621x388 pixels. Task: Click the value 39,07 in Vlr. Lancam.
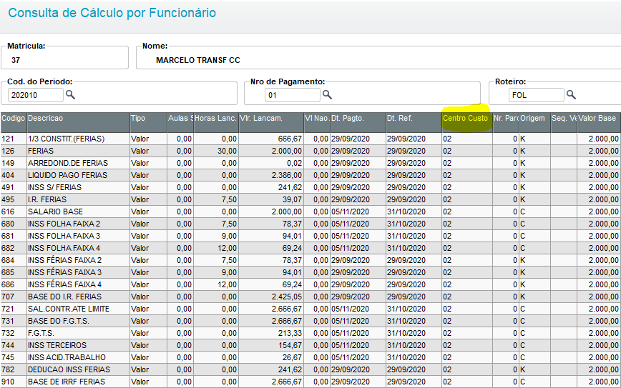(x=292, y=199)
